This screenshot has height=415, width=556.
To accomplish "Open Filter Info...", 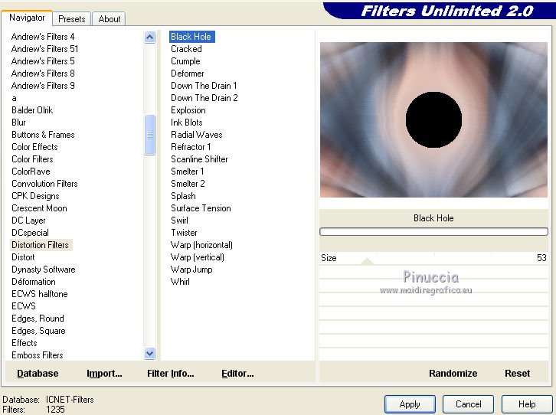I will [171, 373].
